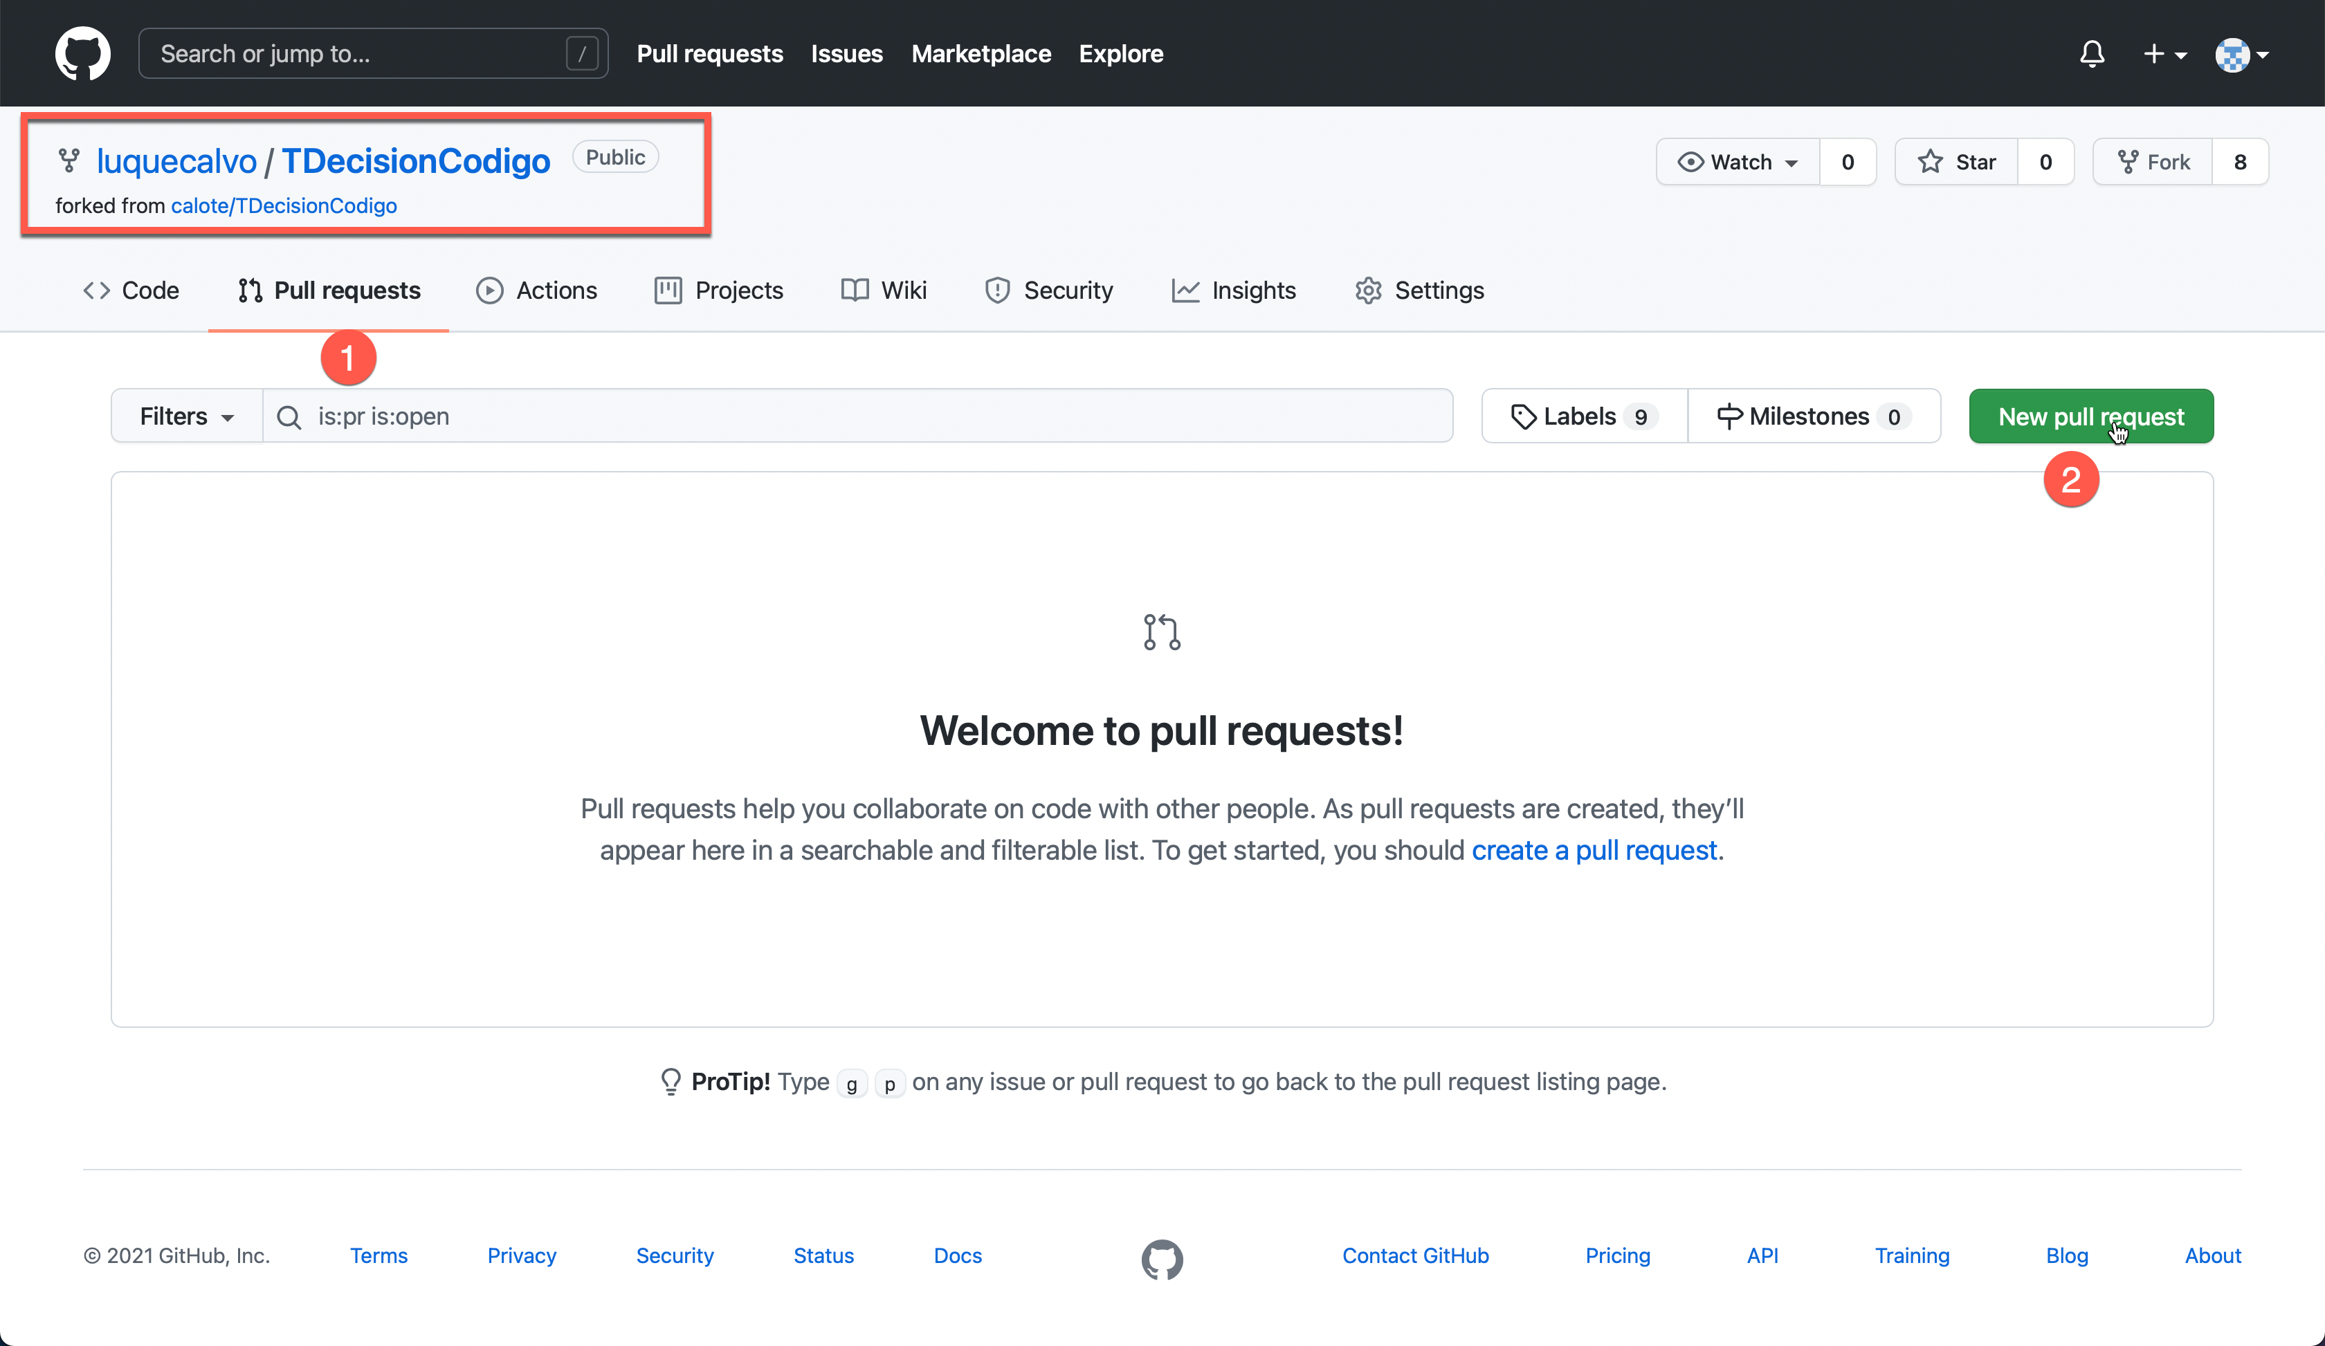Click the slash shortcut key hint in search box
The image size is (2325, 1346).
point(581,53)
